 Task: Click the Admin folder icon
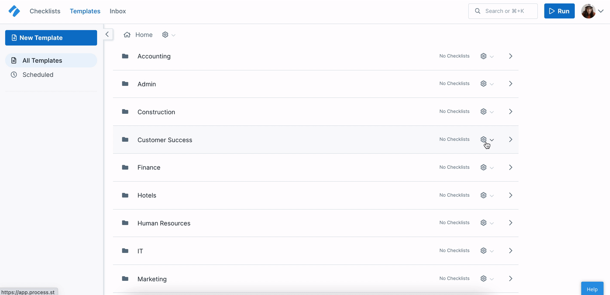125,84
